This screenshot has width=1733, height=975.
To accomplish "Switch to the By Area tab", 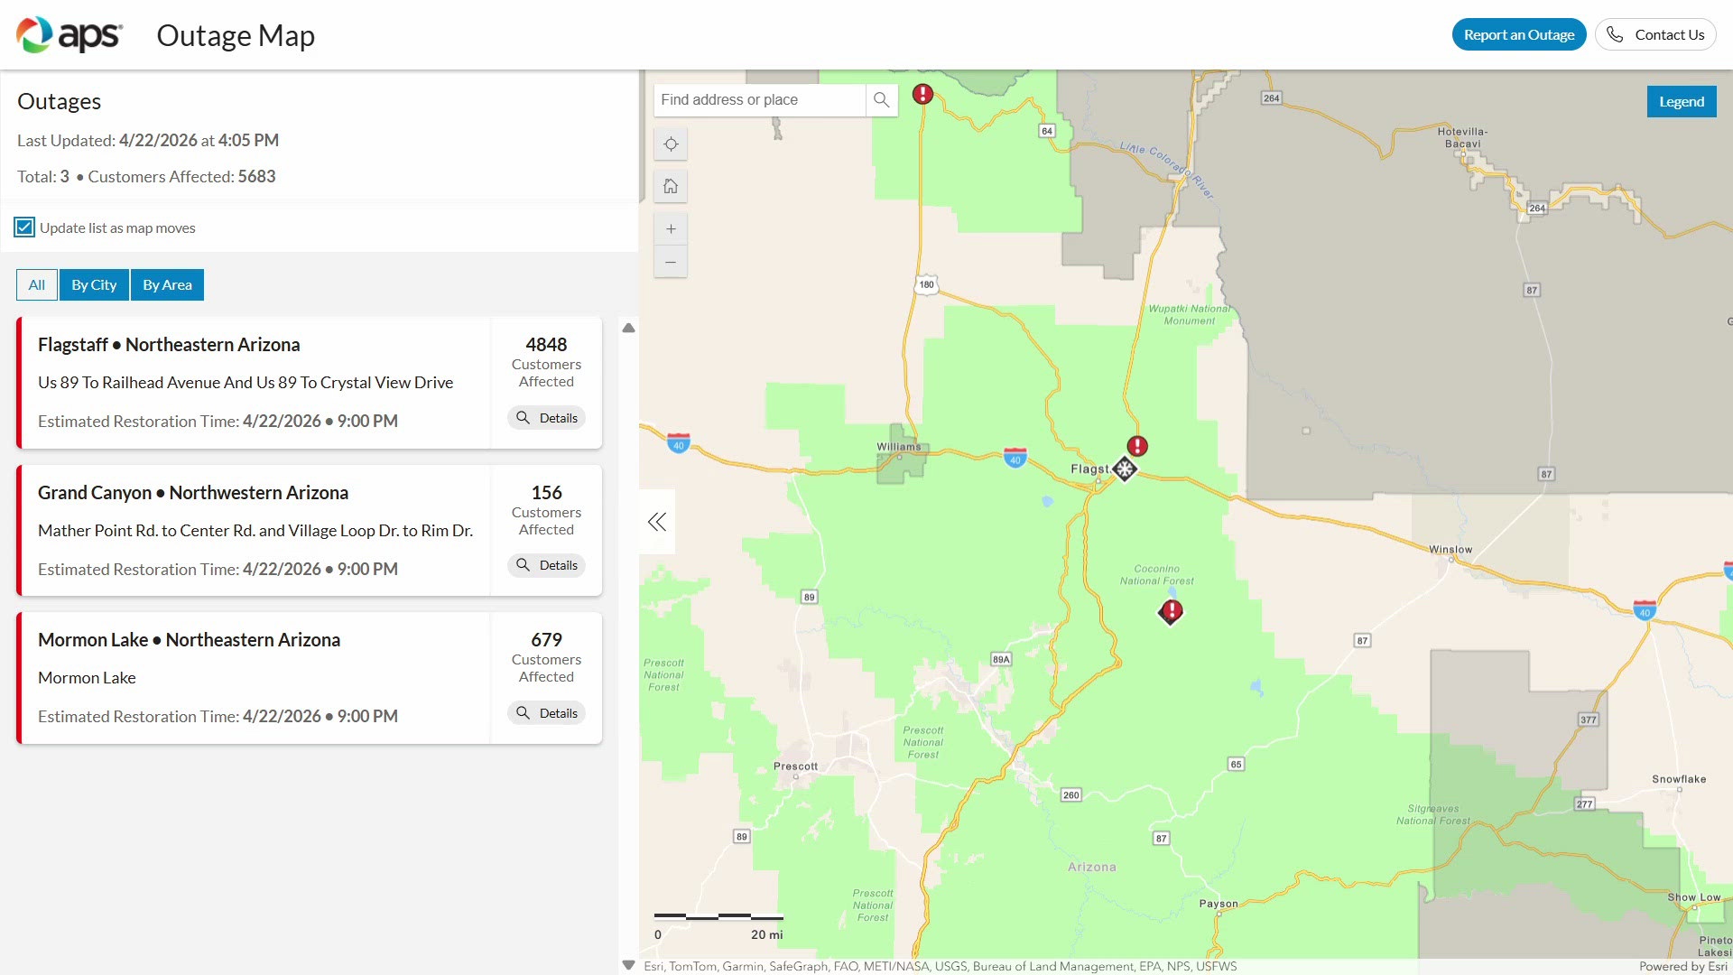I will tap(167, 284).
